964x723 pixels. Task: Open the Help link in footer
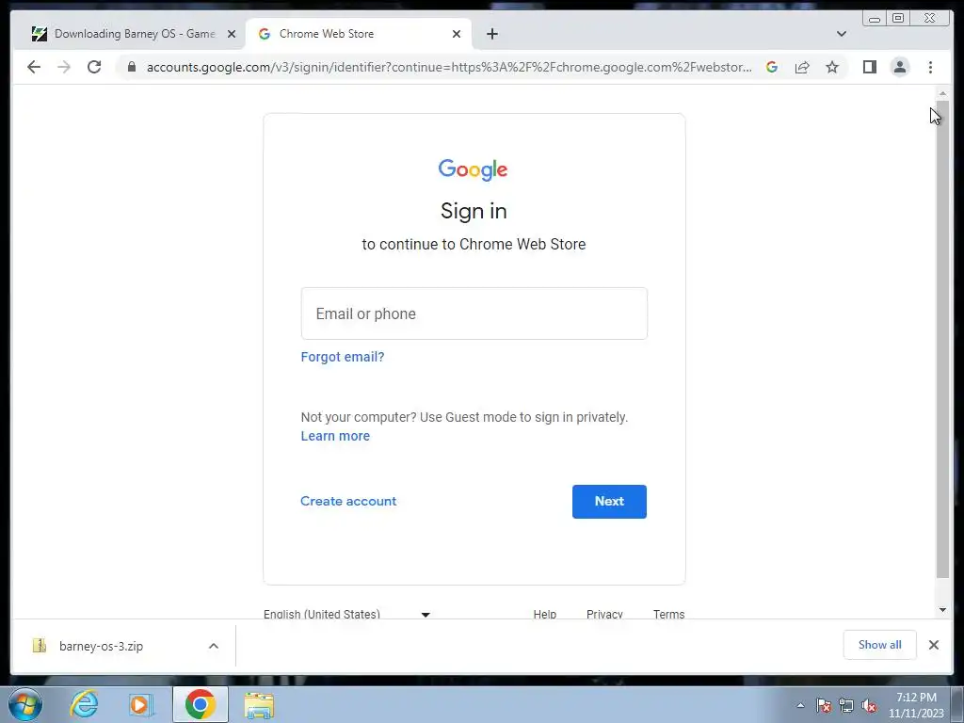(545, 614)
